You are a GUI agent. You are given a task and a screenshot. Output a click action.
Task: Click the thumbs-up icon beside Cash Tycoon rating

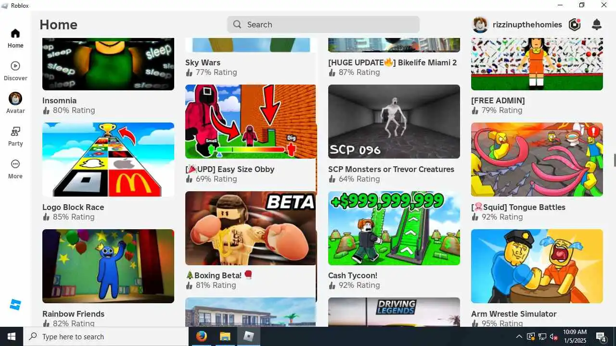tap(332, 285)
